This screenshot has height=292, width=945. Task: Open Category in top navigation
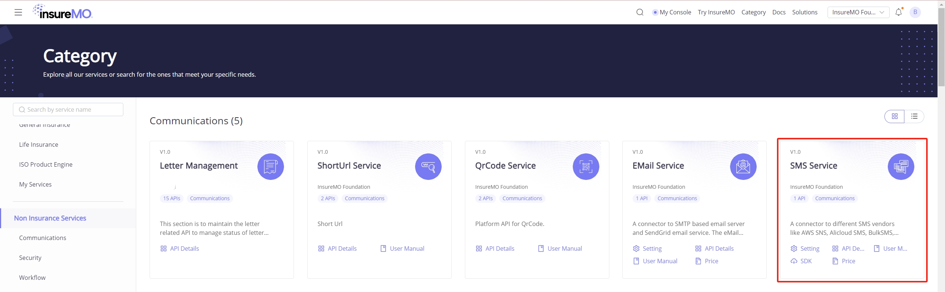coord(753,12)
